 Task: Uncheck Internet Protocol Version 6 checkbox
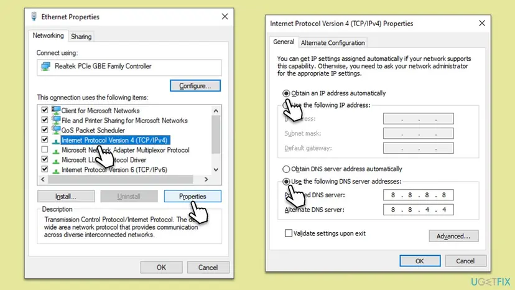45,169
